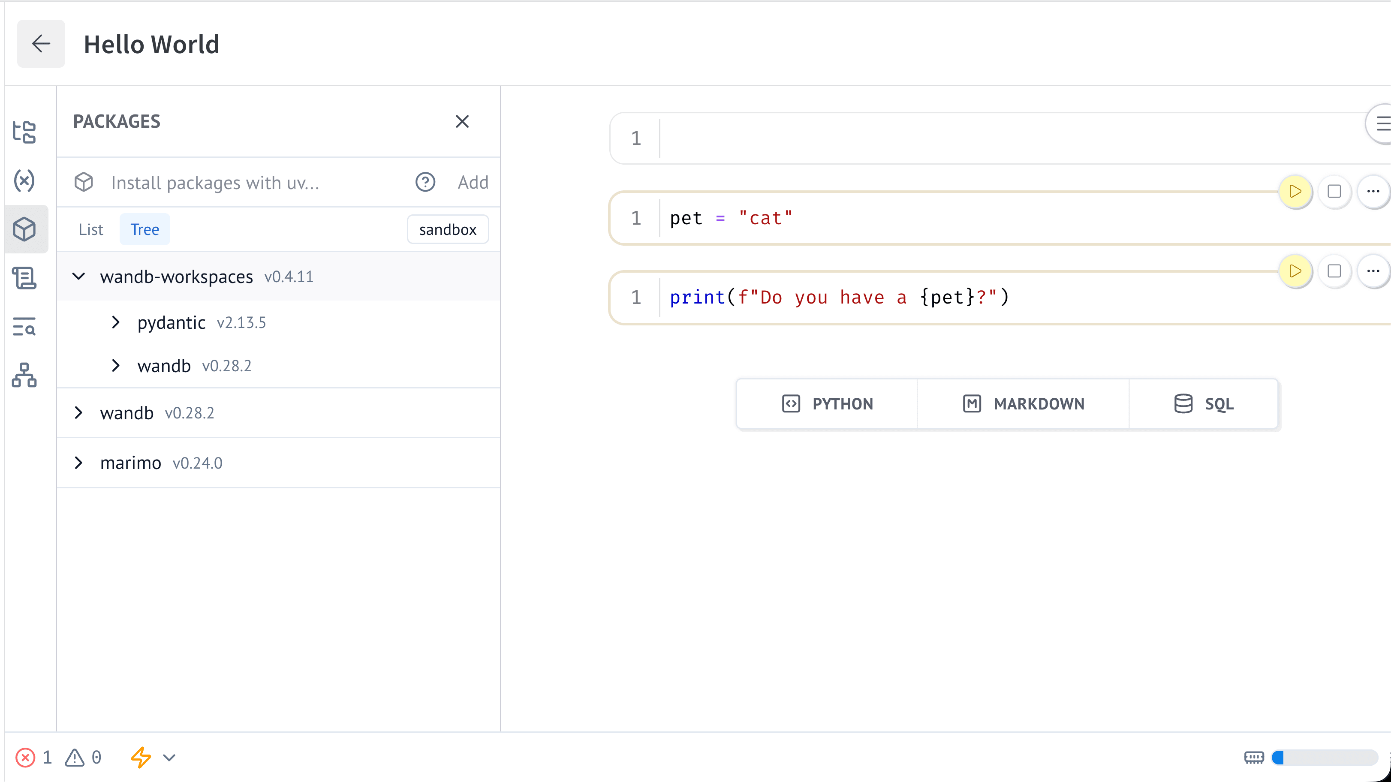Add a new Markdown cell

(x=1023, y=404)
